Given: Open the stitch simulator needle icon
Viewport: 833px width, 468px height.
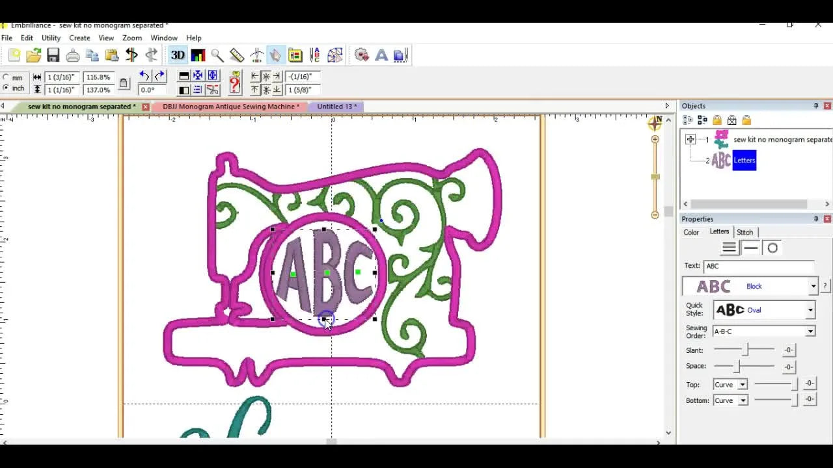Looking at the screenshot, I should point(256,55).
